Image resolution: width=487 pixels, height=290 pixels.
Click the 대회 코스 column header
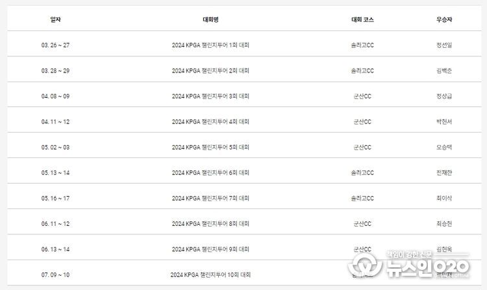[362, 19]
